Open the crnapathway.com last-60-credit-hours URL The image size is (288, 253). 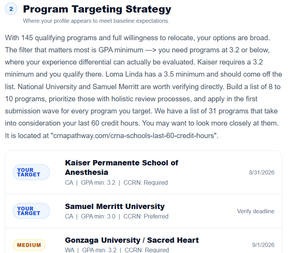point(134,136)
